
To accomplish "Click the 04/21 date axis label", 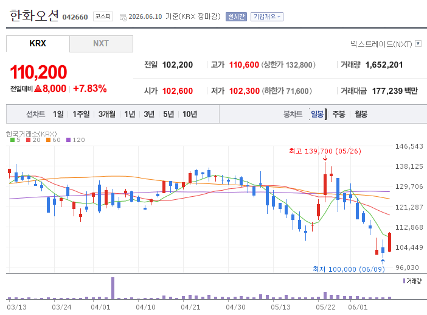I will (x=190, y=307).
